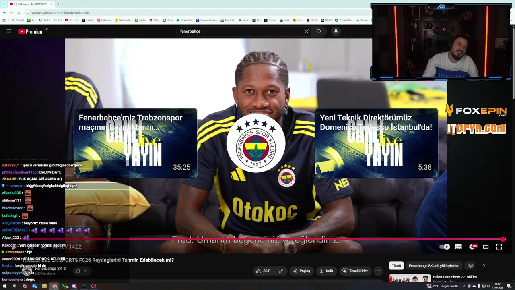The image size is (515, 290).
Task: Download the video with İndir
Action: (x=326, y=271)
